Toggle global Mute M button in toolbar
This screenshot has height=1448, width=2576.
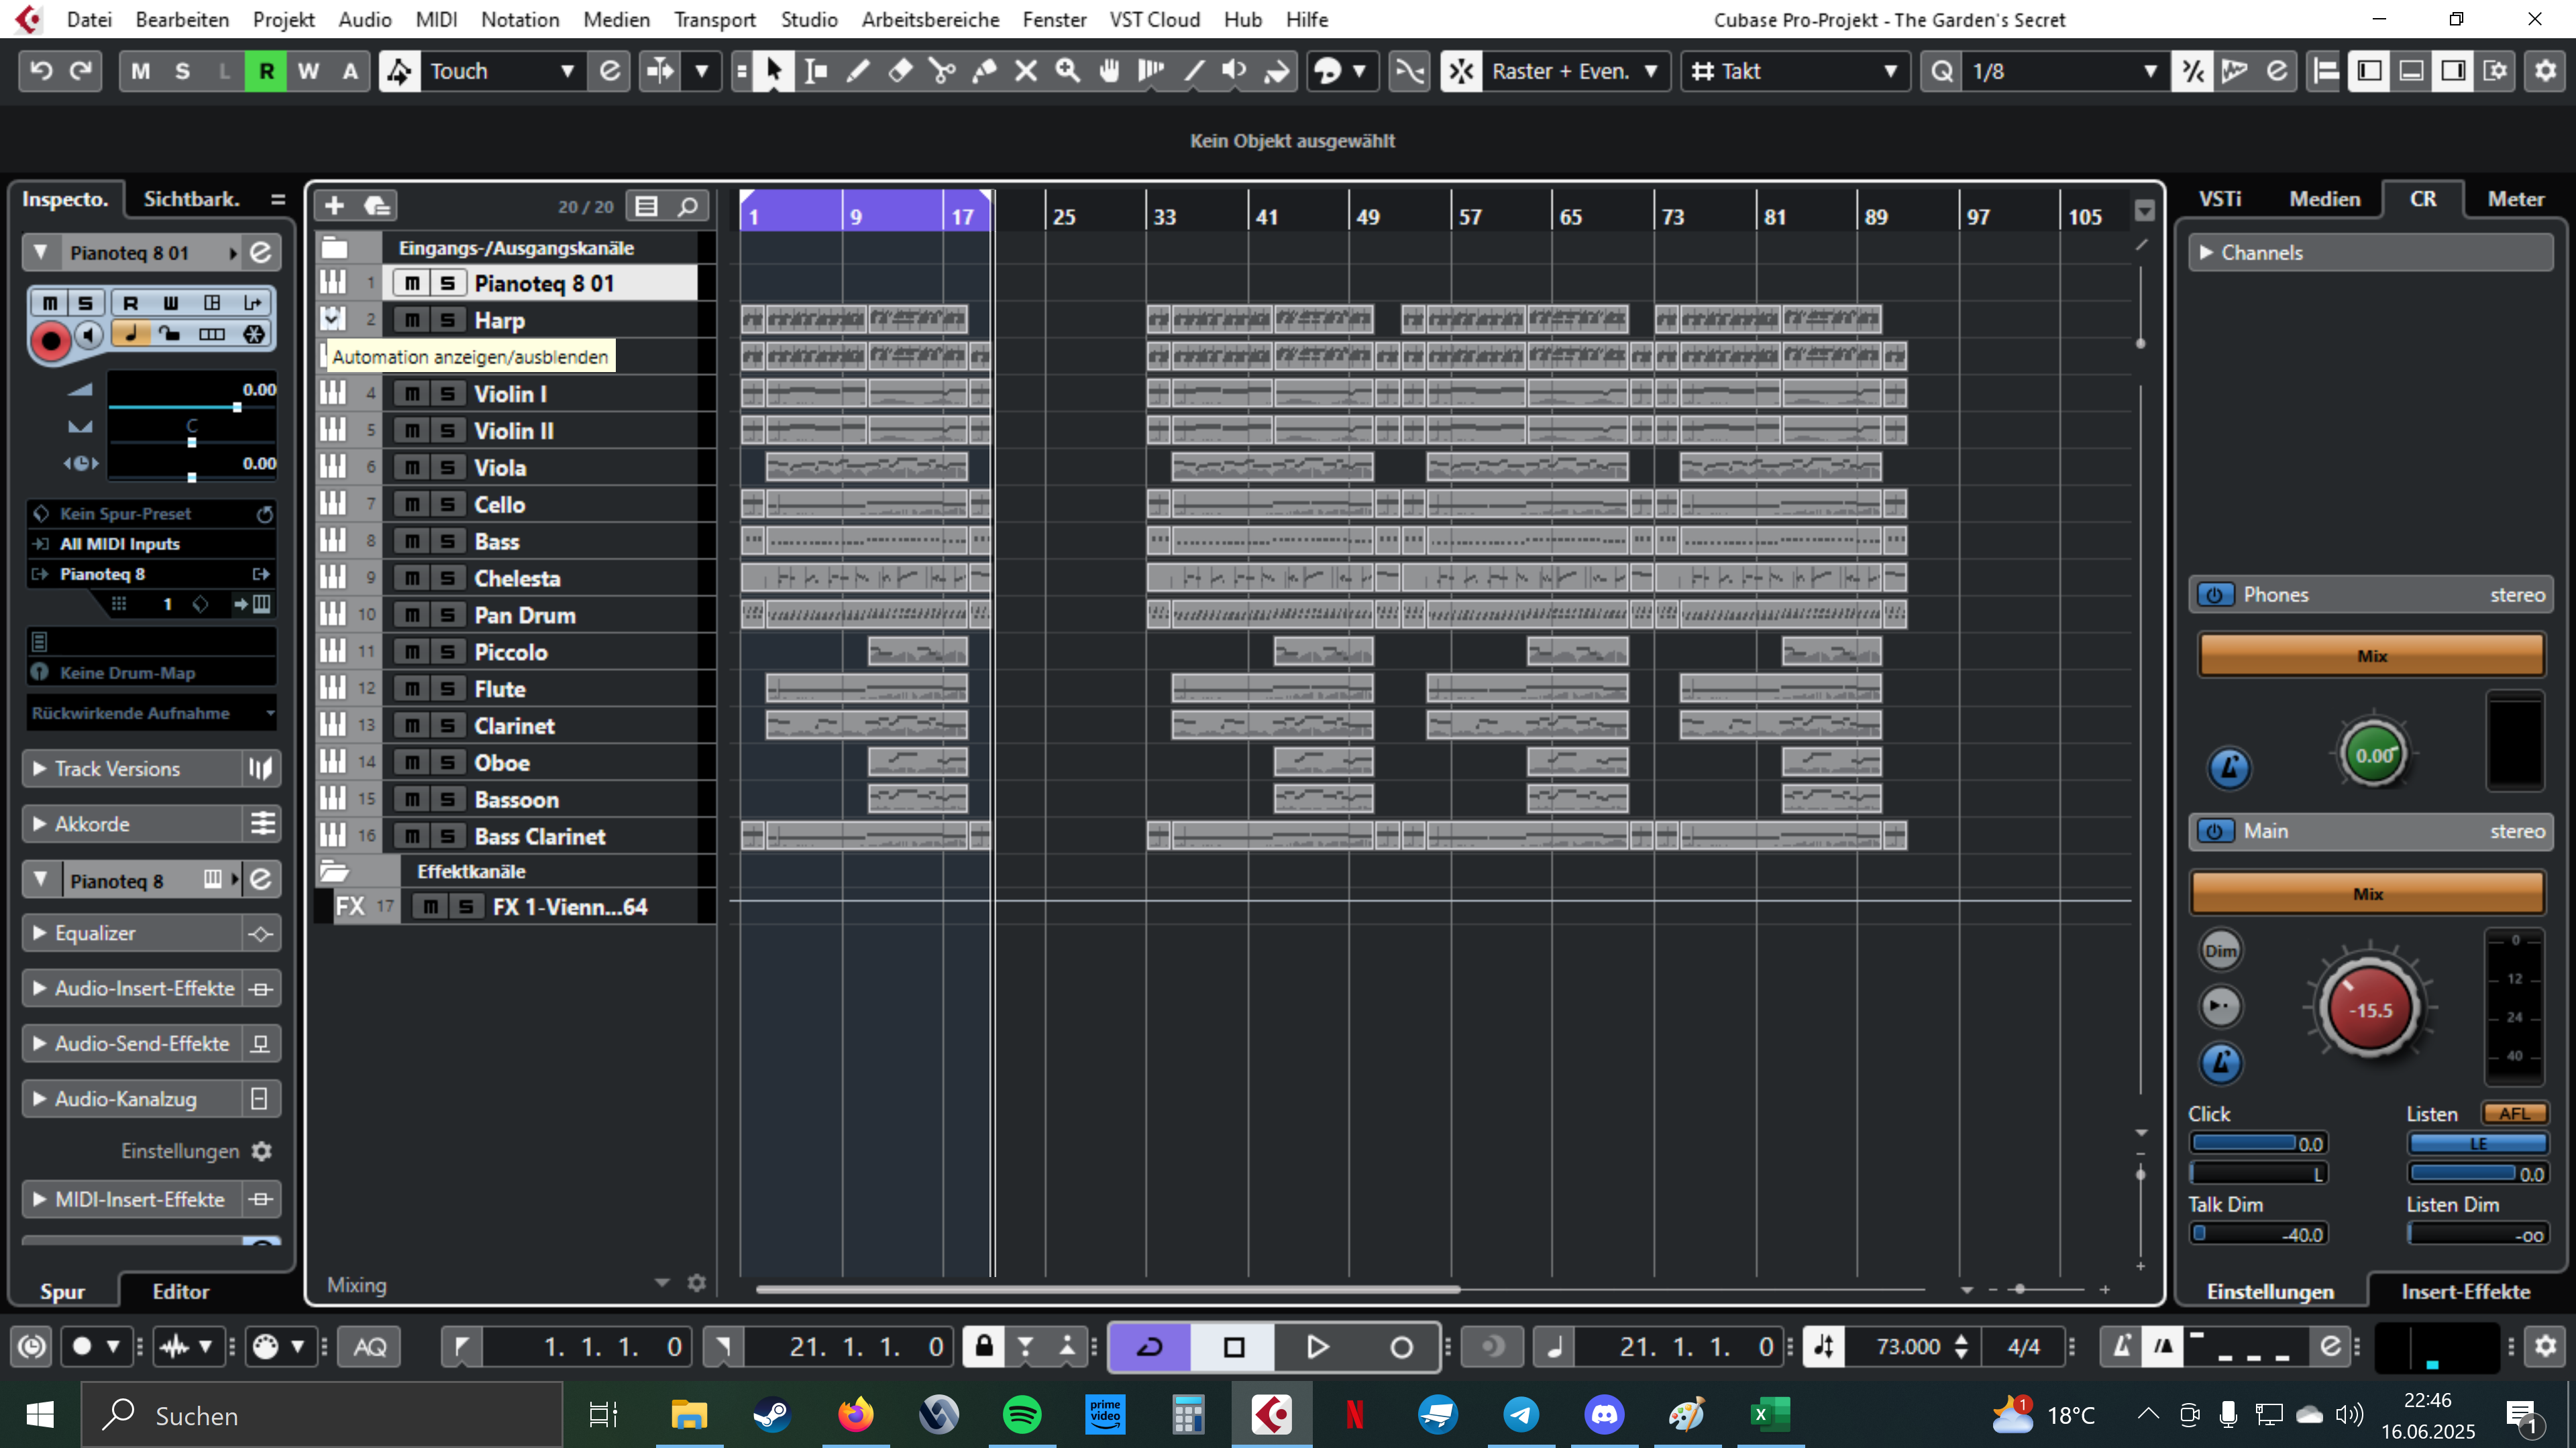140,71
